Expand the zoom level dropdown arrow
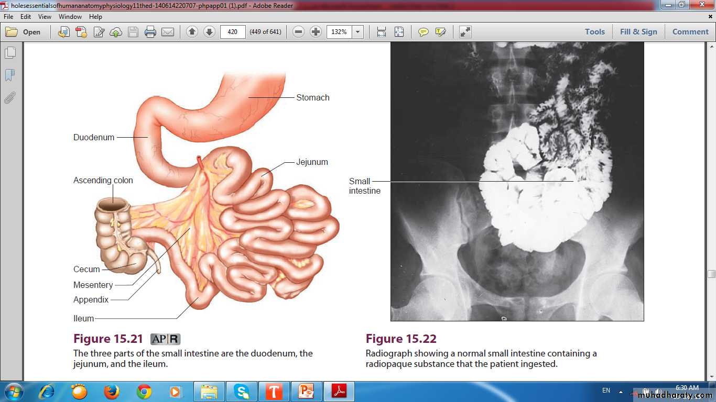Viewport: 716px width, 402px height. [x=358, y=32]
